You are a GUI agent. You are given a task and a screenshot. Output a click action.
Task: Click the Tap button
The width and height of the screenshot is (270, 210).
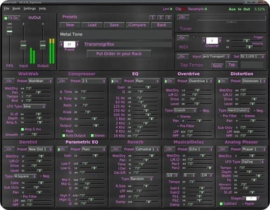click(232, 65)
